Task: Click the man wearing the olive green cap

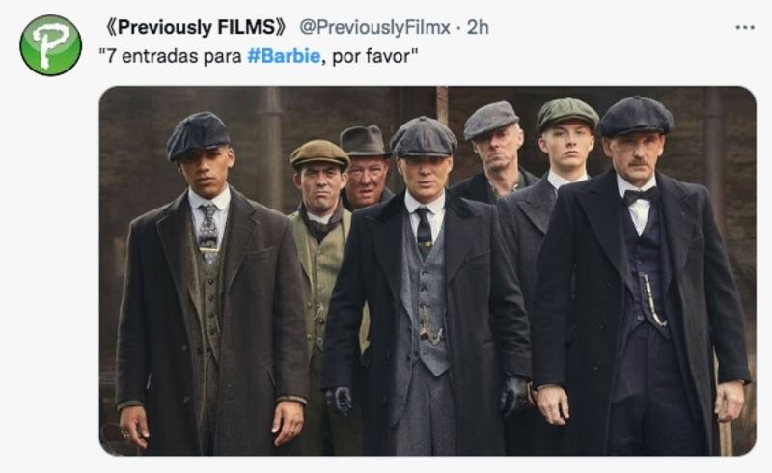Action: pos(319,153)
